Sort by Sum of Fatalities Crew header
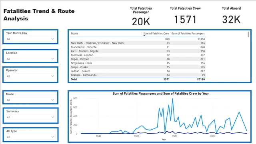 (x=156, y=34)
